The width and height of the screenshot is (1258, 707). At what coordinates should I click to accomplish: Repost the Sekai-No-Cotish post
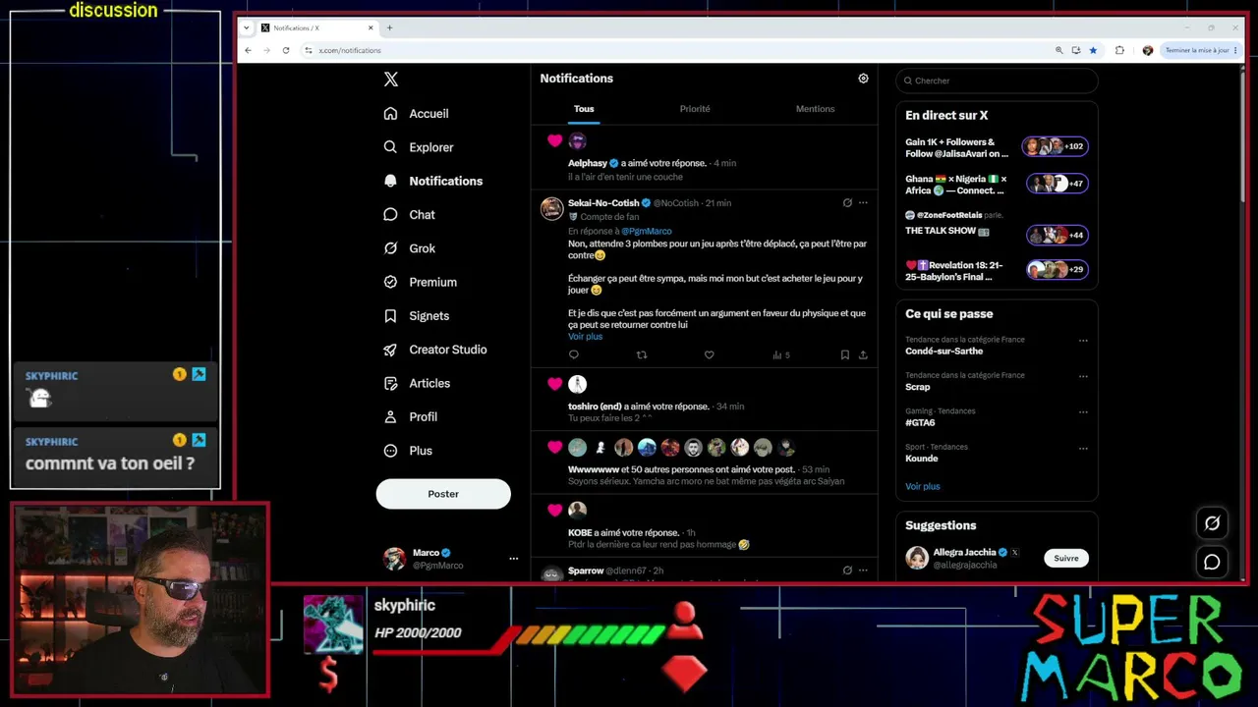click(x=642, y=354)
